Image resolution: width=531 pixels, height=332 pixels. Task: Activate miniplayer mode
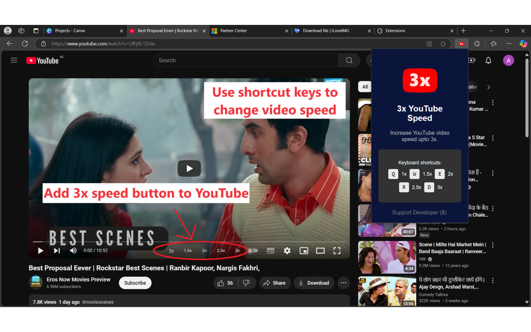pyautogui.click(x=303, y=251)
